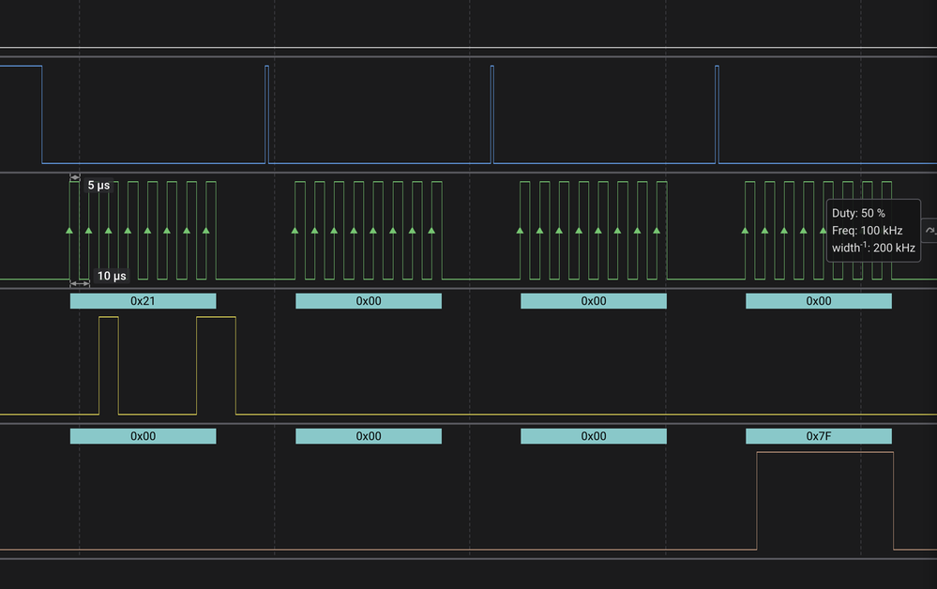Click the Duty: 50 % measurement readout

[x=858, y=213]
